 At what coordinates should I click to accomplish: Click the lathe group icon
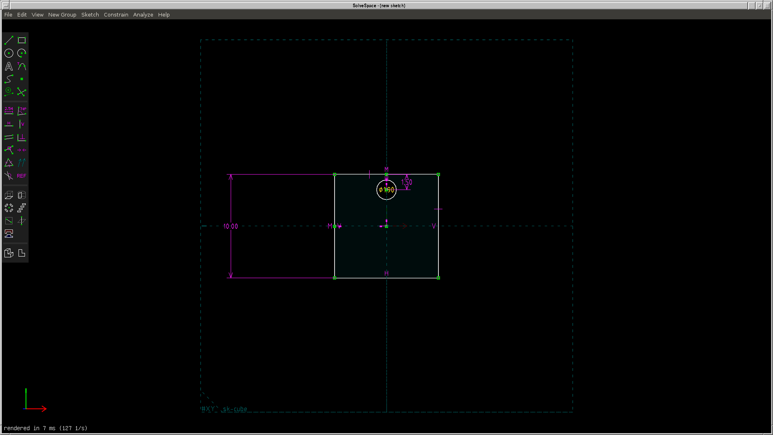pyautogui.click(x=22, y=195)
